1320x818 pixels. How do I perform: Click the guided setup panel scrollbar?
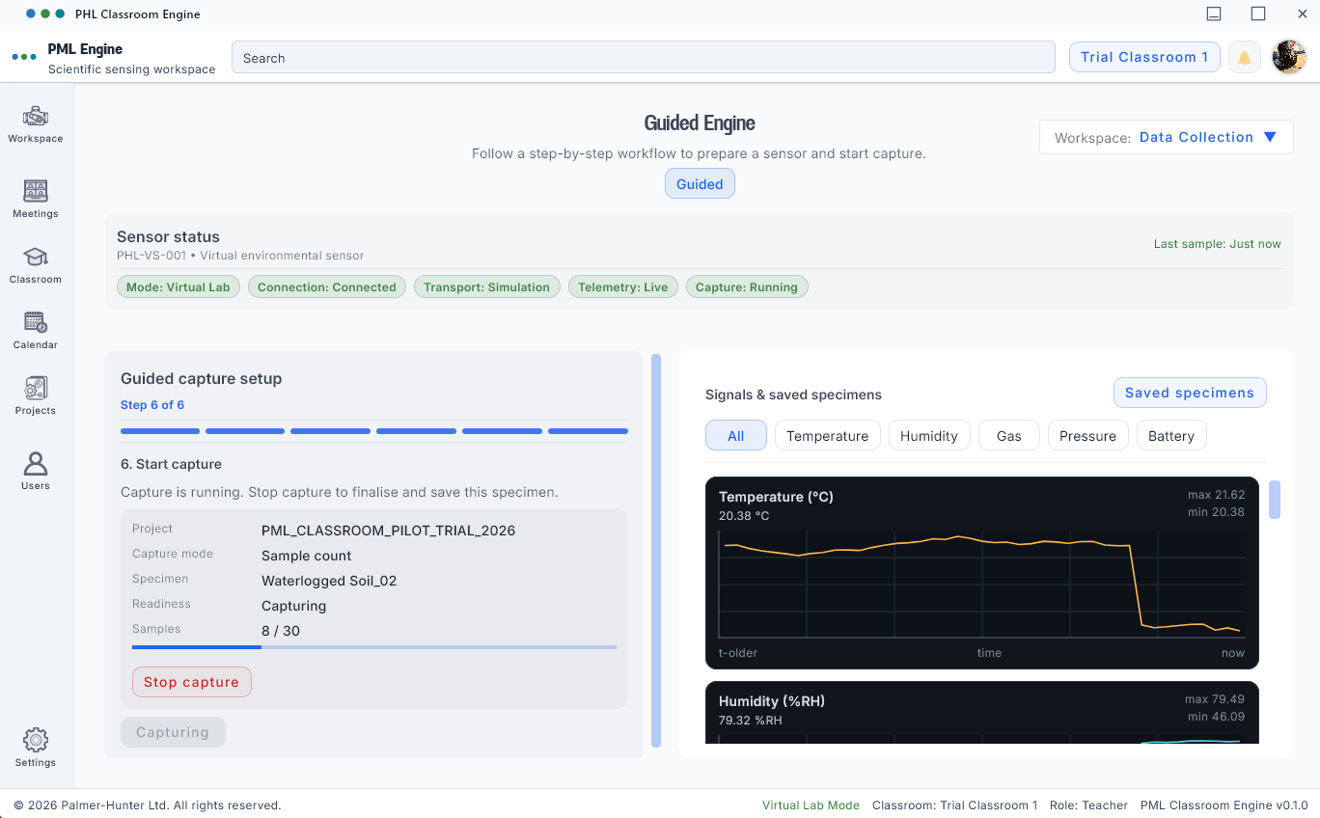pyautogui.click(x=656, y=551)
